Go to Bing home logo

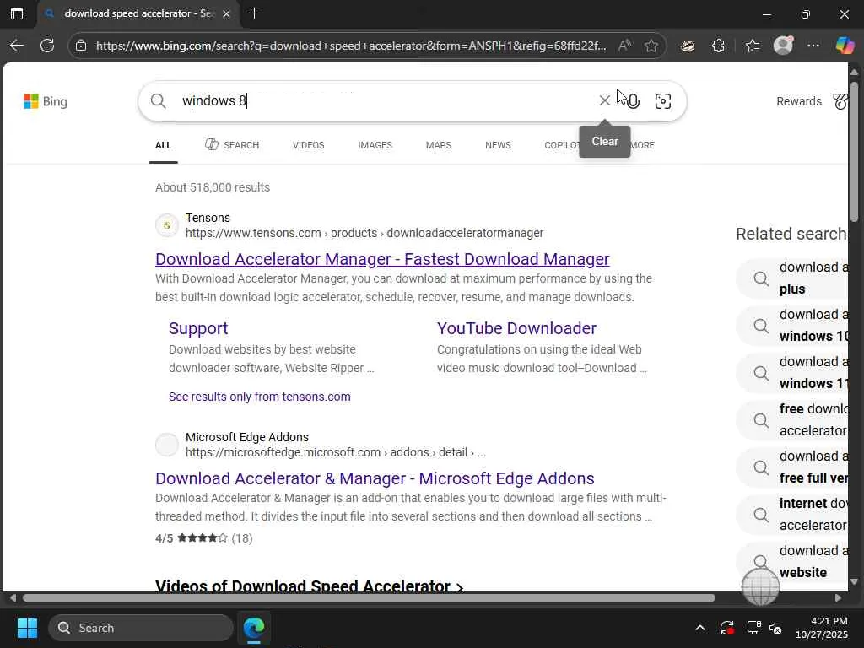46,101
